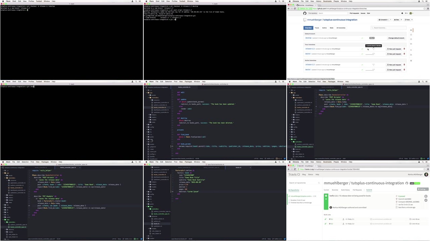The height and width of the screenshot is (241, 430).
Task: Open Packages menu in Atom app/controllers window
Action: 188,82
